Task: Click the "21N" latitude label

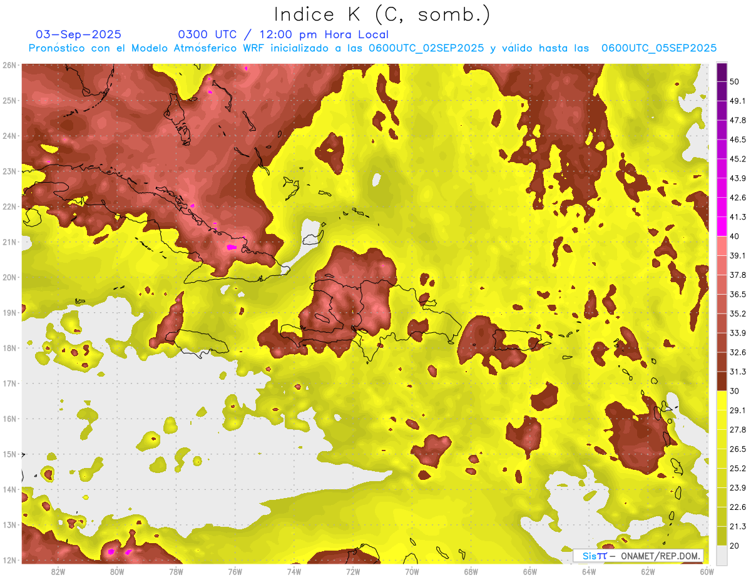Action: [9, 242]
